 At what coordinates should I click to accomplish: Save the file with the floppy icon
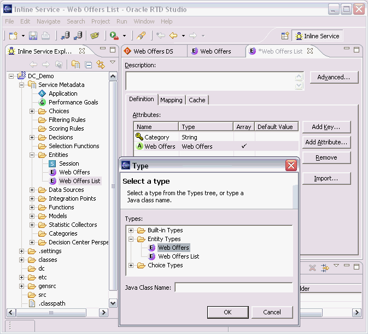pos(33,36)
